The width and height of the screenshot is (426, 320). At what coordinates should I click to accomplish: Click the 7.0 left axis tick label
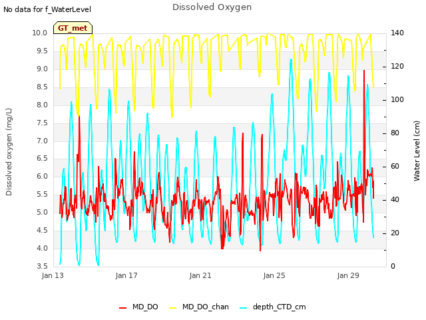[42, 141]
